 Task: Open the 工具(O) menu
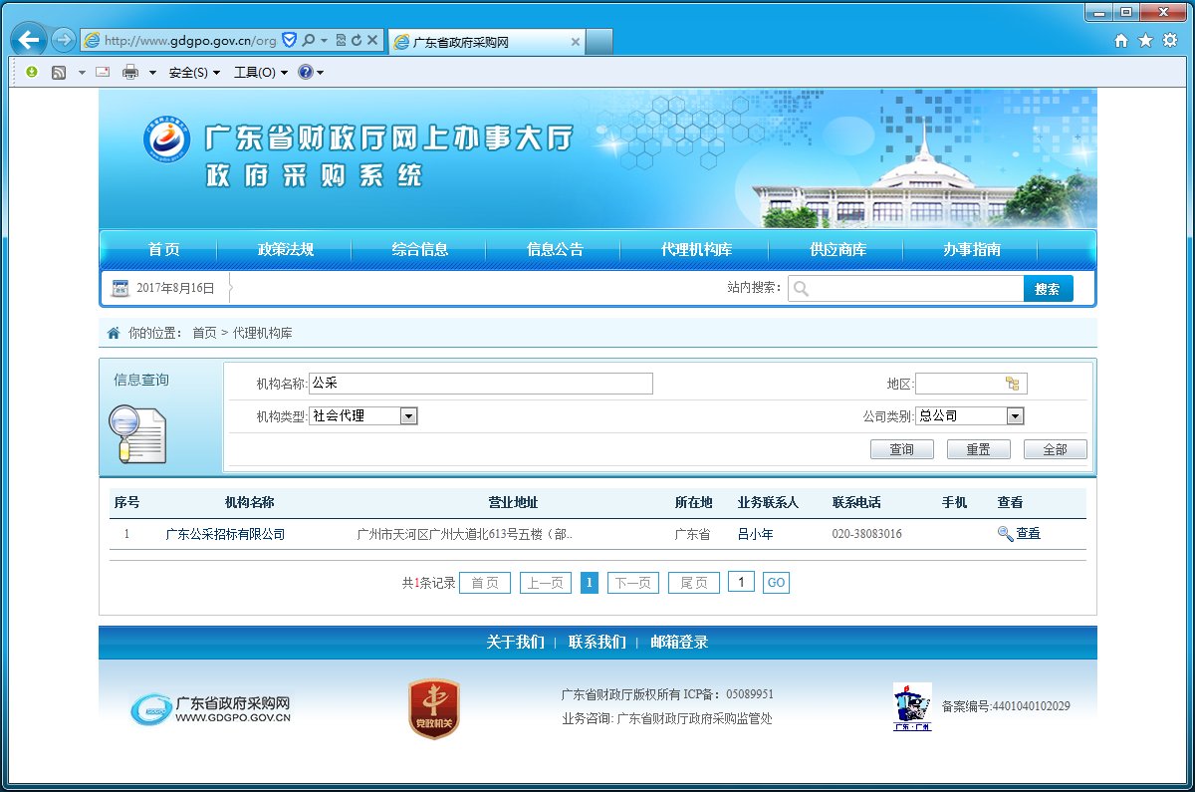(x=260, y=73)
